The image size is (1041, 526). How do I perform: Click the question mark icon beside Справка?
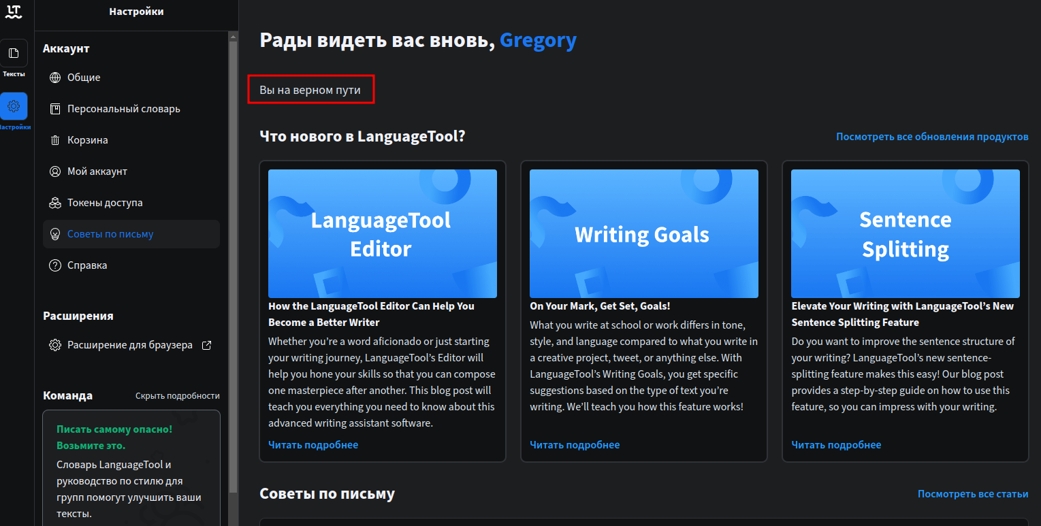pos(55,265)
